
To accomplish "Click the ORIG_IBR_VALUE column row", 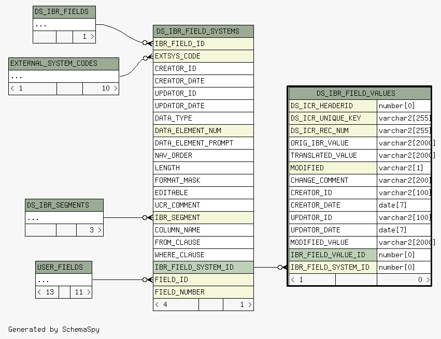I will click(x=333, y=143).
